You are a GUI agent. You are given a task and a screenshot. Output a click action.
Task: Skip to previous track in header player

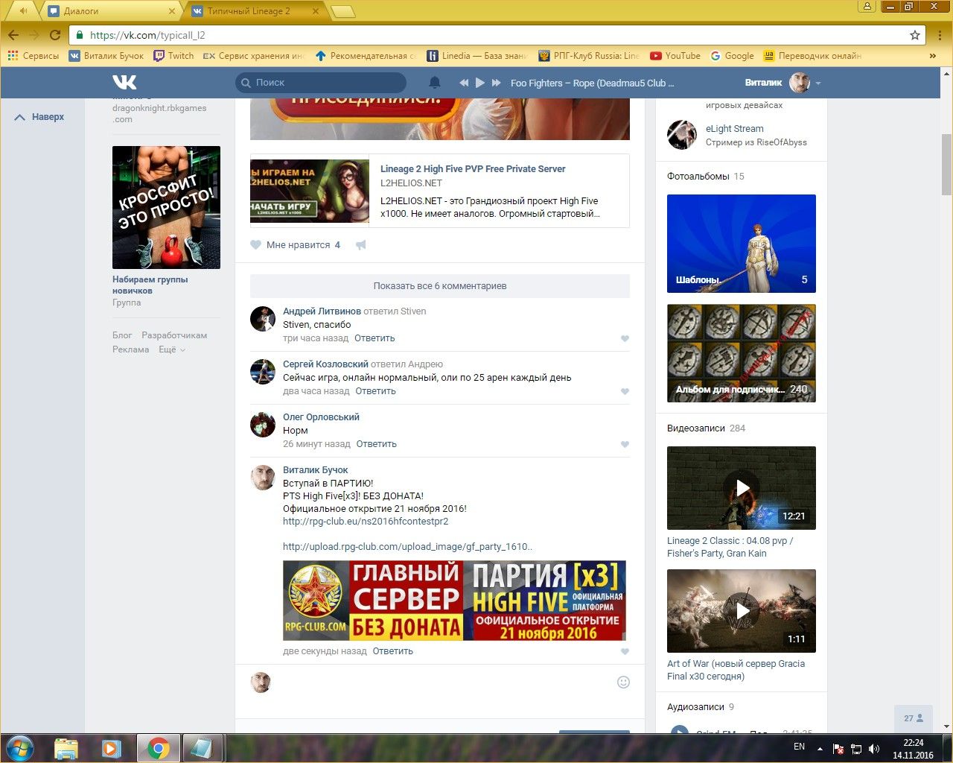[464, 83]
